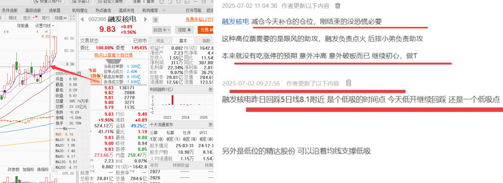Image resolution: width=503 pixels, height=183 pixels.
Task: Open the 设置均线 dropdown
Action: [x=45, y=25]
